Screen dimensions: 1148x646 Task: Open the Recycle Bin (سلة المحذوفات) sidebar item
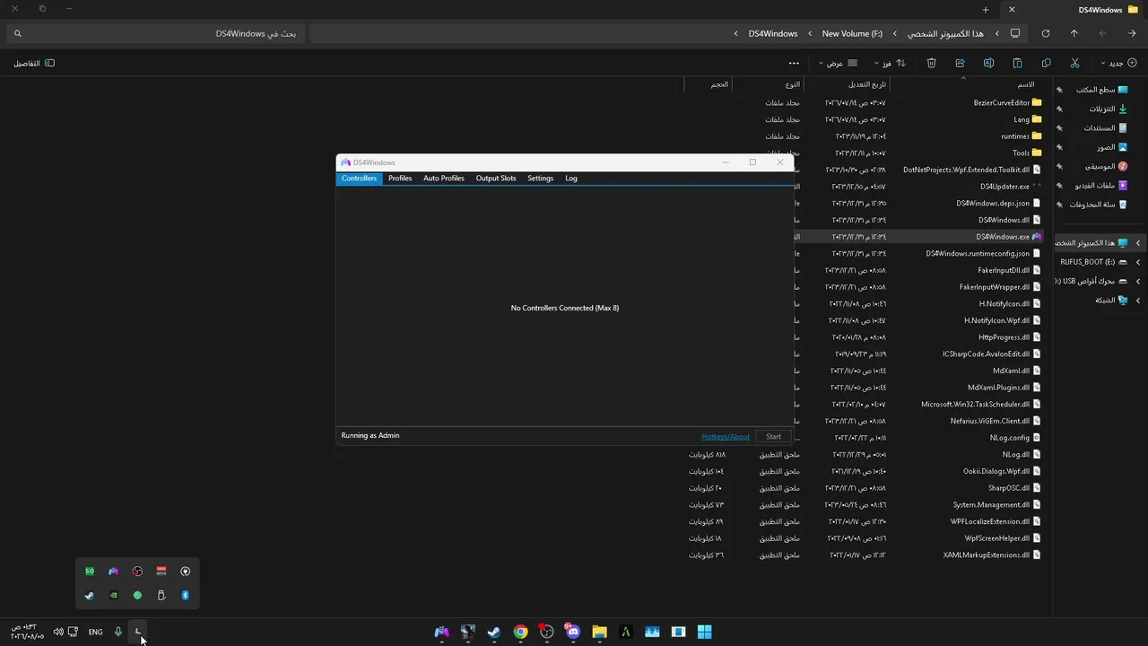click(1099, 205)
